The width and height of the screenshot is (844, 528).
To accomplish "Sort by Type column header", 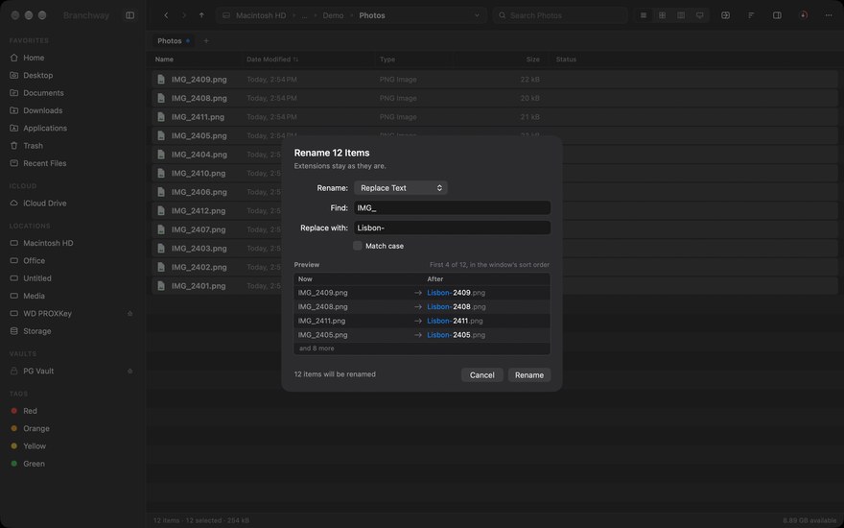I will (387, 60).
